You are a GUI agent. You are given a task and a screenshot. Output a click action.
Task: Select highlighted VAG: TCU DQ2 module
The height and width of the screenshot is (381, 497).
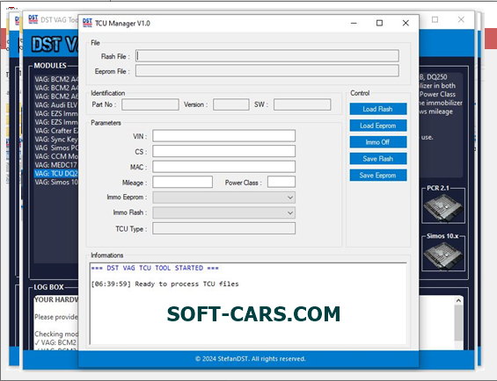[56, 174]
